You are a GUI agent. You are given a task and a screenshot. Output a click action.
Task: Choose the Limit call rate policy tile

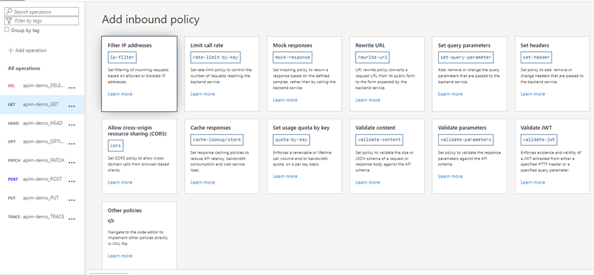(222, 74)
